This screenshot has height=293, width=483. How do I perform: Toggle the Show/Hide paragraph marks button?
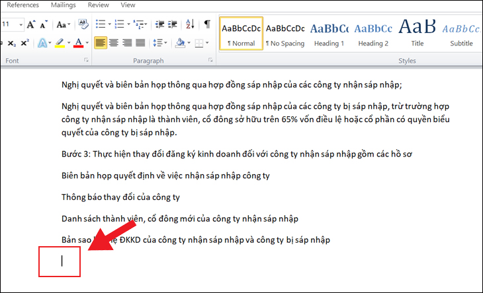click(x=206, y=24)
